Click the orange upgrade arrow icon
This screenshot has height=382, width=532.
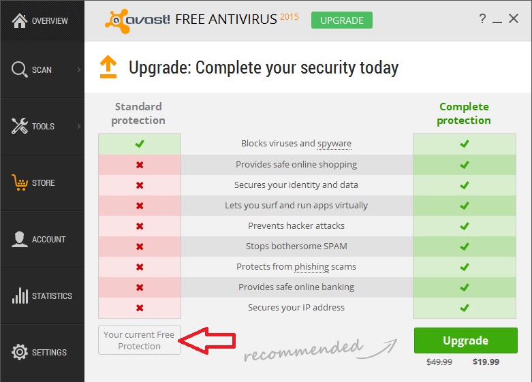click(x=108, y=67)
